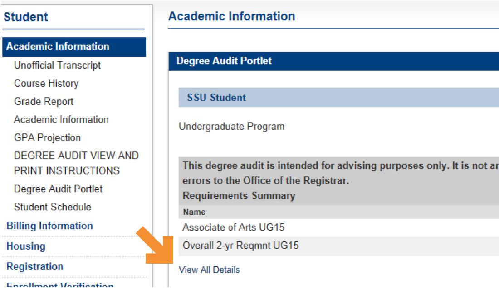Open the GPA Projection link

[x=47, y=137]
